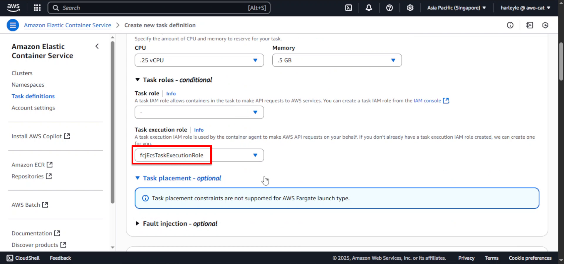Open settings gear in top bar
564x264 pixels.
(x=410, y=8)
